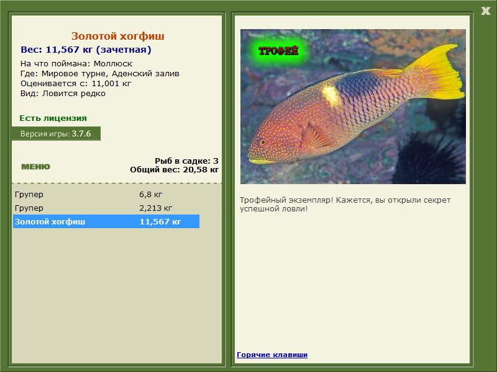Select the Групер 2,213 кг row

(106, 208)
